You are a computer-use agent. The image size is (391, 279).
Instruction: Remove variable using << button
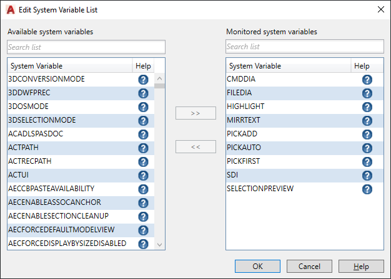point(195,147)
